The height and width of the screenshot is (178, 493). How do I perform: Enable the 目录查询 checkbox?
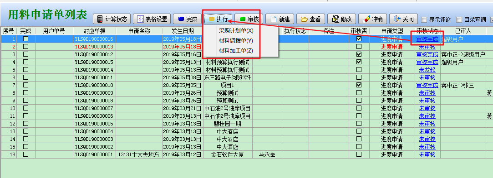coord(459,20)
